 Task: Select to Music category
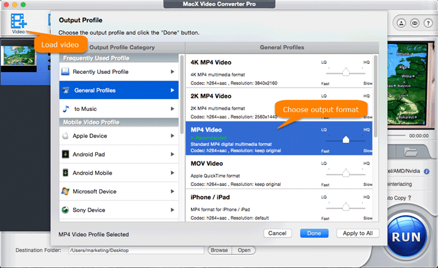[119, 109]
